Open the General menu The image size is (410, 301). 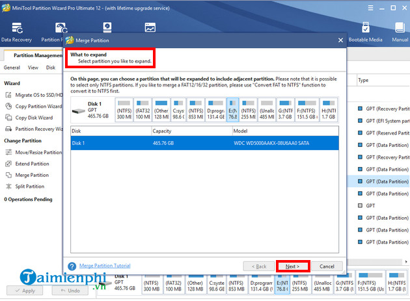tap(12, 68)
